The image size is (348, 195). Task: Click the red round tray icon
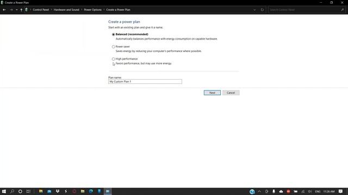288,191
